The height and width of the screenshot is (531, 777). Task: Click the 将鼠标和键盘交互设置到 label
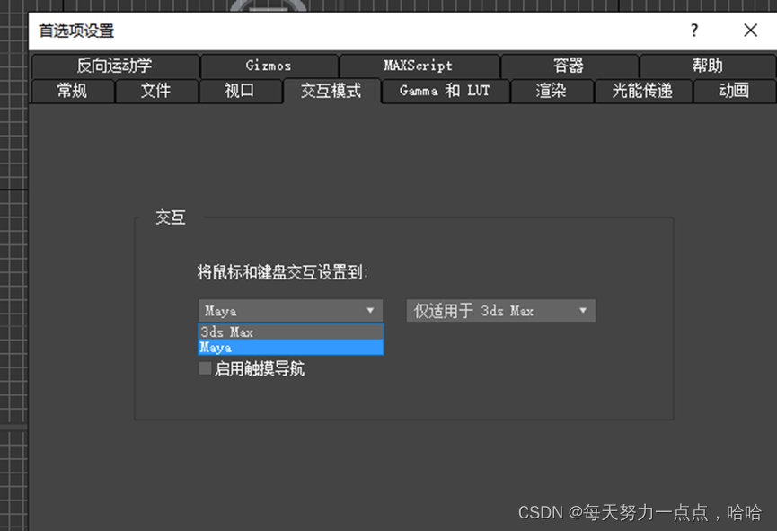click(282, 272)
